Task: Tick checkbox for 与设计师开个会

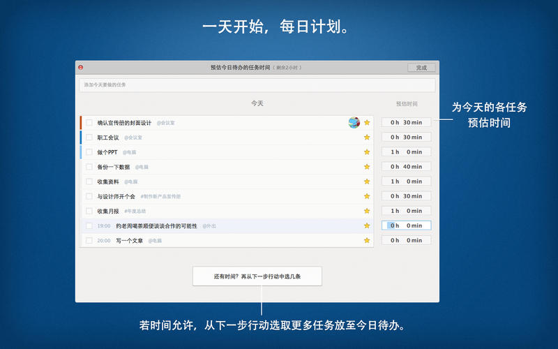Action: click(89, 196)
